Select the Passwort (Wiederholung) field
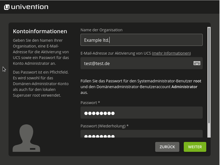220x165 pixels. click(x=141, y=134)
